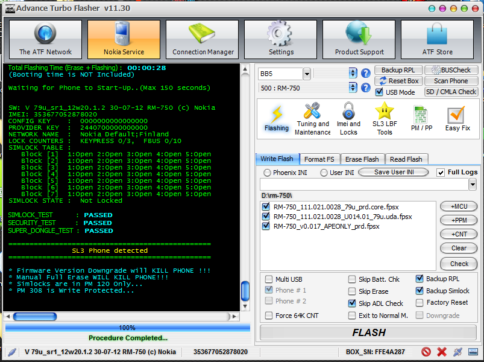Click the pen icon in status bar
This screenshot has width=484, height=362.
[12, 352]
